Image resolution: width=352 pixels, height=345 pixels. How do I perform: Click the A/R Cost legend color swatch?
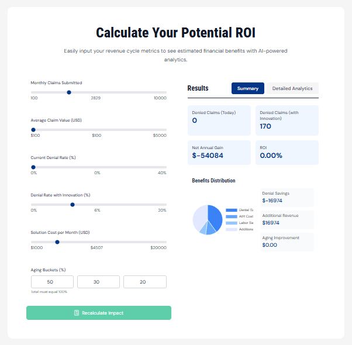(x=231, y=216)
